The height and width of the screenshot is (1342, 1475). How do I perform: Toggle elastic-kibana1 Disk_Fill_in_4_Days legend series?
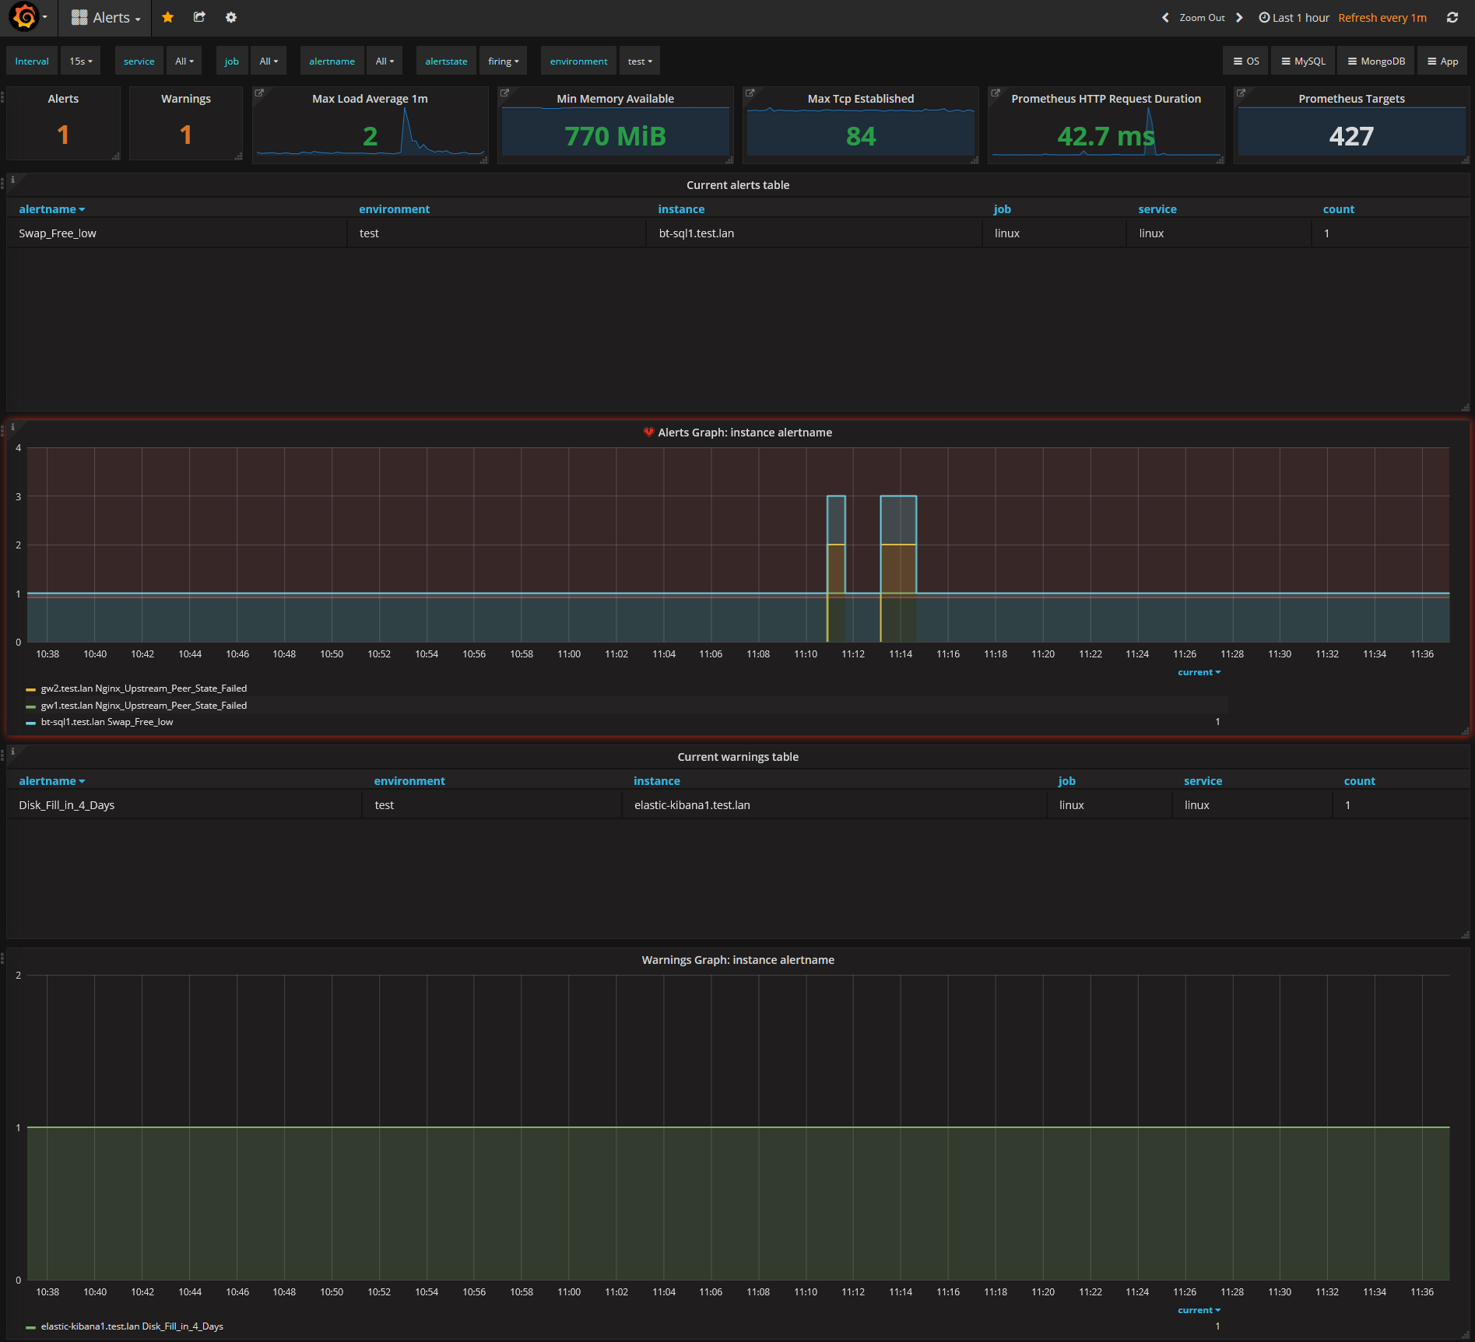tap(132, 1326)
